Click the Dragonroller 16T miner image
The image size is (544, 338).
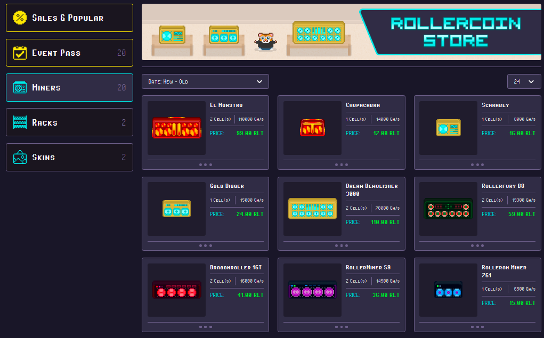(x=176, y=290)
